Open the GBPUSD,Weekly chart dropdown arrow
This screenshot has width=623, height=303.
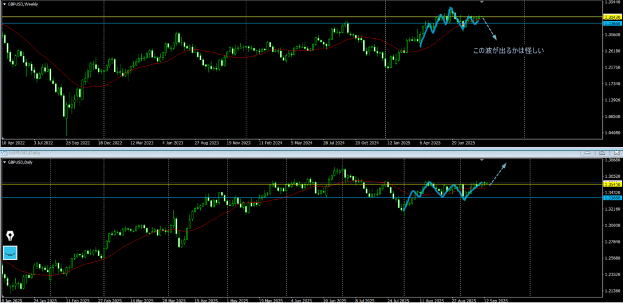(x=5, y=4)
